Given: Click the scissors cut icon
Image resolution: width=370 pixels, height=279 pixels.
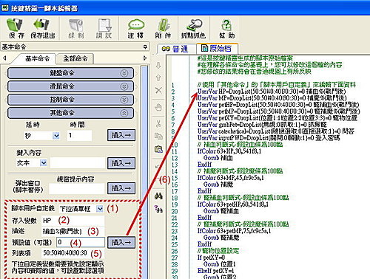Looking at the screenshot, I should tap(158, 123).
